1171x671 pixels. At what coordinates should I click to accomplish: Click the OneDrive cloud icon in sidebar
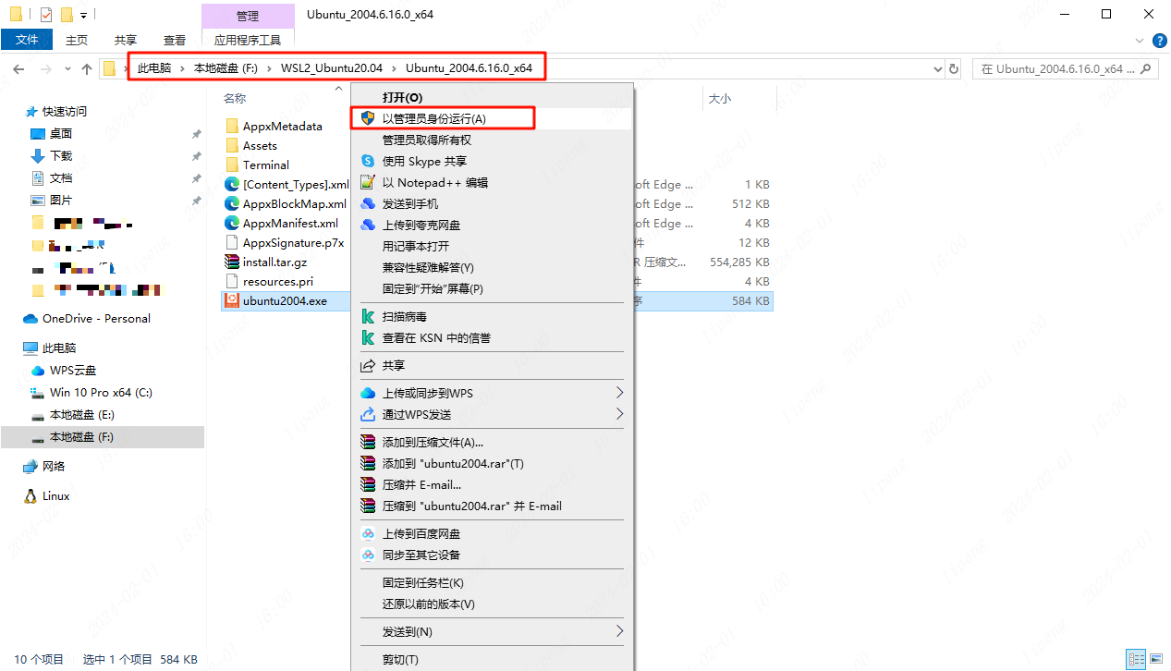[x=30, y=318]
